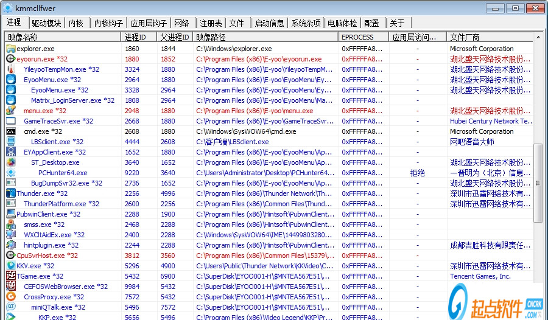Open the 内核钩子 tab
The height and width of the screenshot is (320, 548).
108,23
